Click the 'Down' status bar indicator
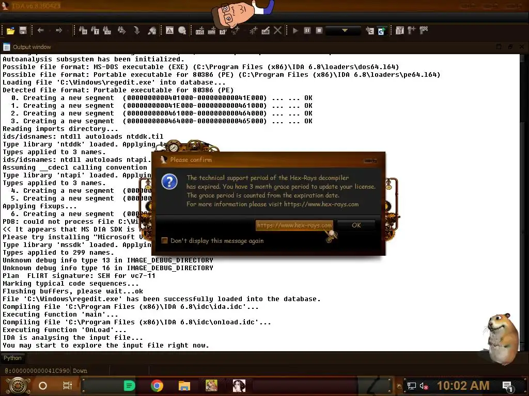This screenshot has height=396, width=529. pyautogui.click(x=80, y=371)
